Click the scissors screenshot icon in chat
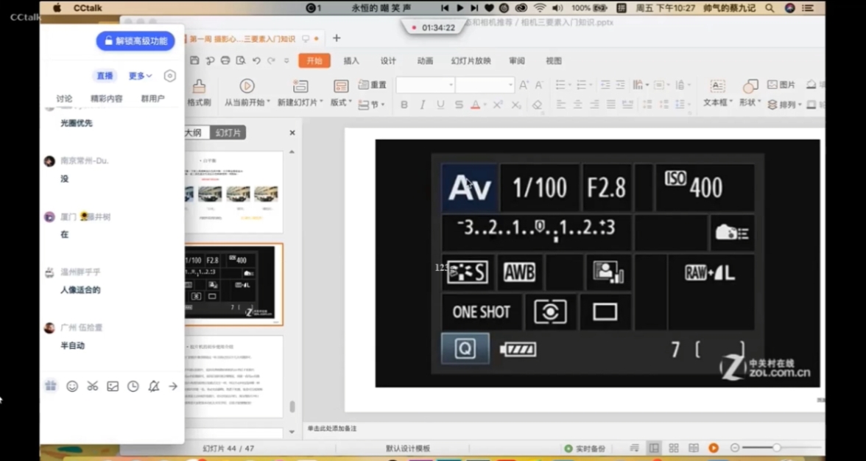This screenshot has height=461, width=866. pos(92,386)
